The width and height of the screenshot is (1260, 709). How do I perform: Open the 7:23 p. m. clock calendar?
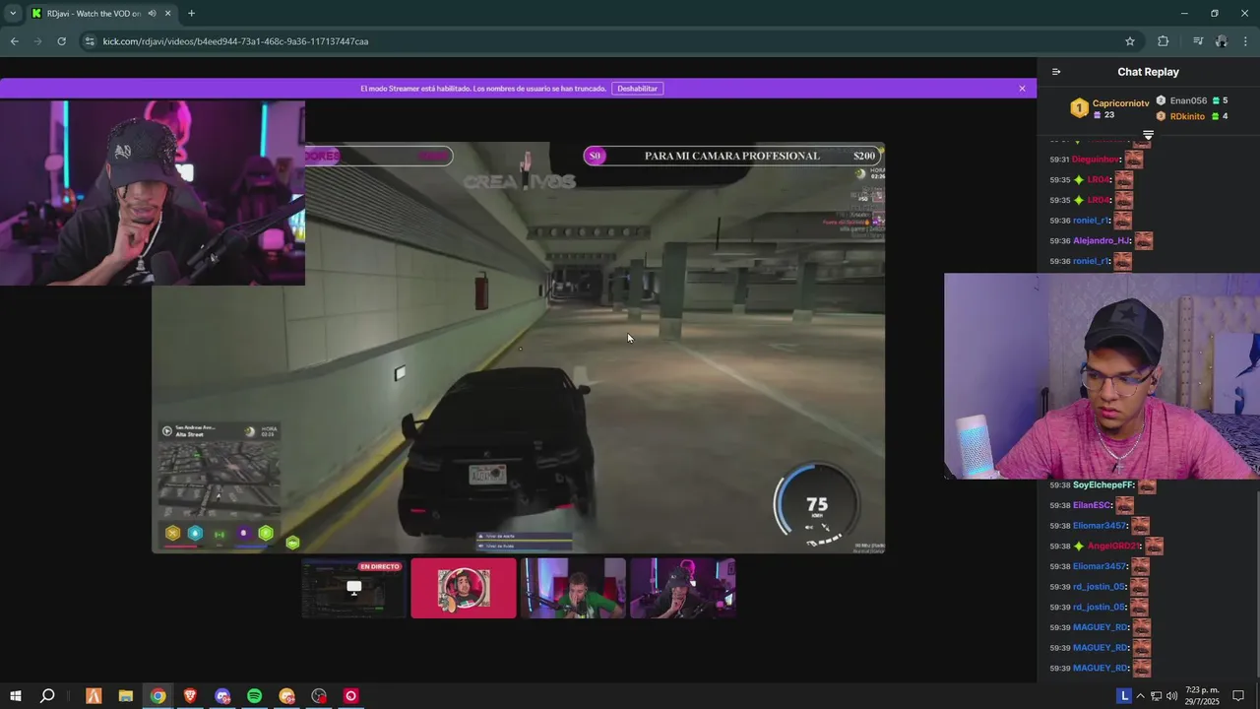pos(1202,696)
